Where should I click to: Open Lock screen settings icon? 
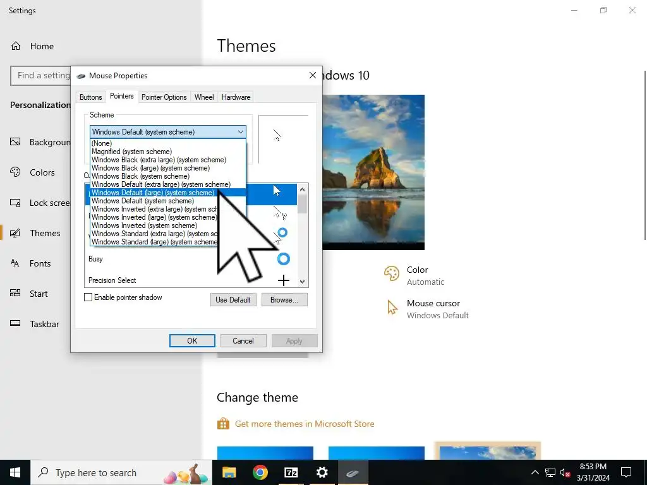coord(15,203)
